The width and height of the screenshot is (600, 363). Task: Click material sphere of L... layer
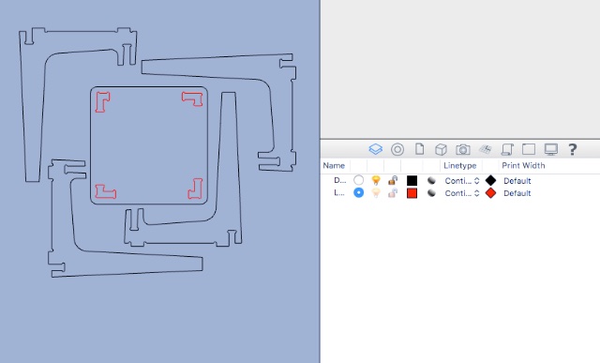pyautogui.click(x=431, y=193)
